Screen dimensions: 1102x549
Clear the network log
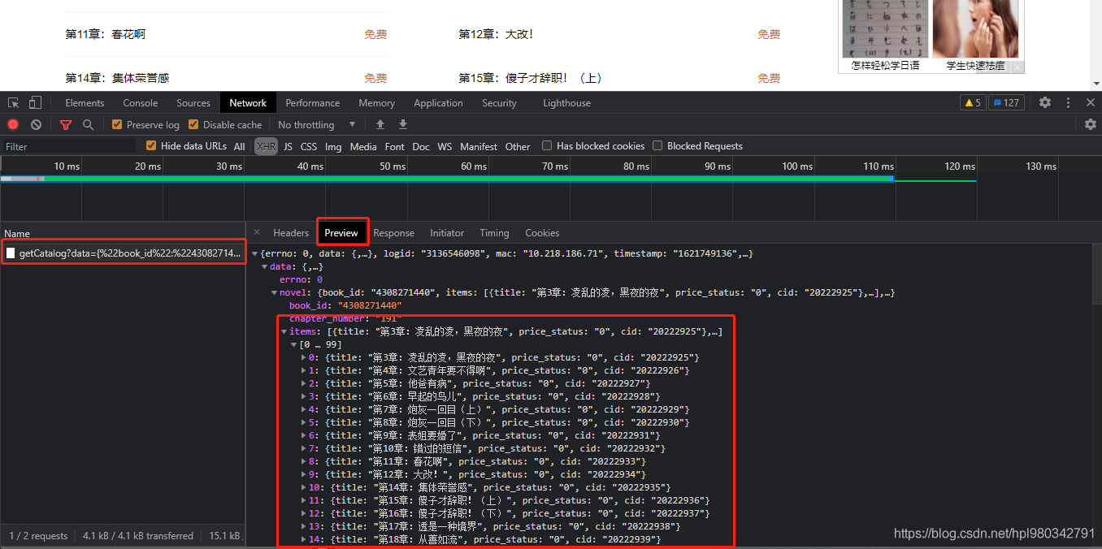click(x=36, y=125)
